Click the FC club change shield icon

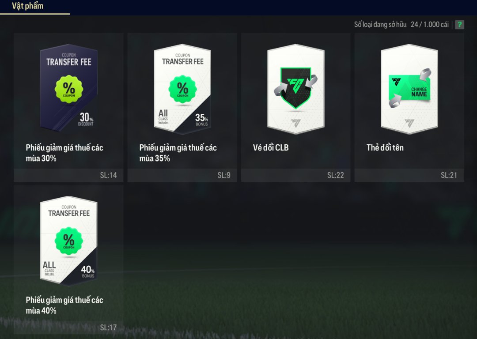(x=295, y=87)
